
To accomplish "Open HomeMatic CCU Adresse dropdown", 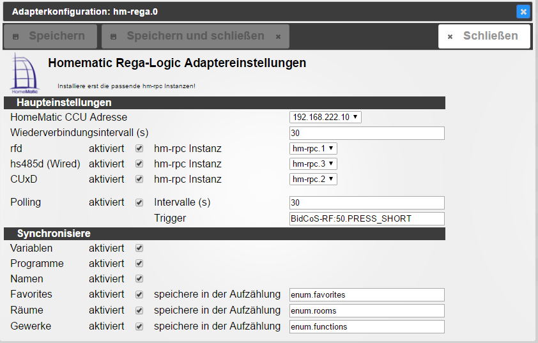I will (x=325, y=118).
